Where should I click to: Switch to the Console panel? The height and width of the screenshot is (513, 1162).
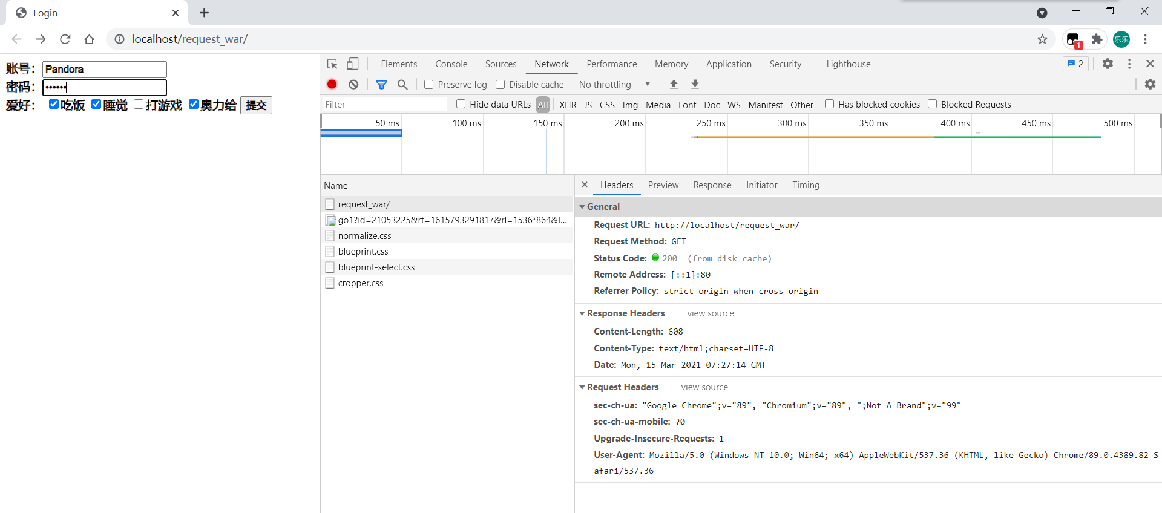451,64
